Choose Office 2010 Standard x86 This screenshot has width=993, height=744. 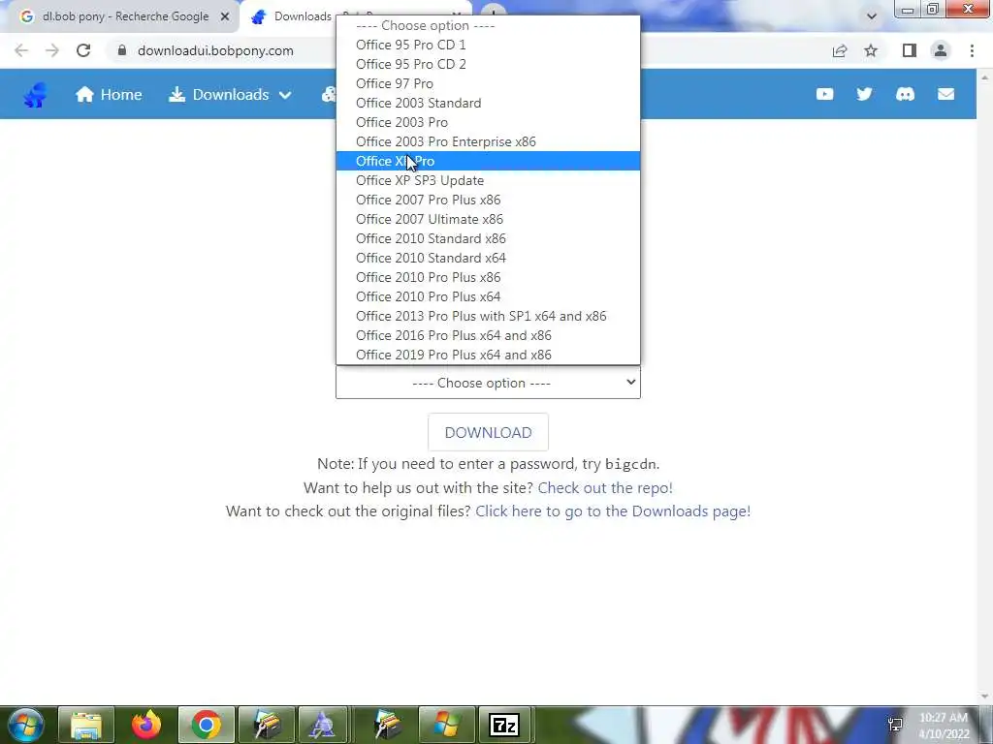[489, 238]
